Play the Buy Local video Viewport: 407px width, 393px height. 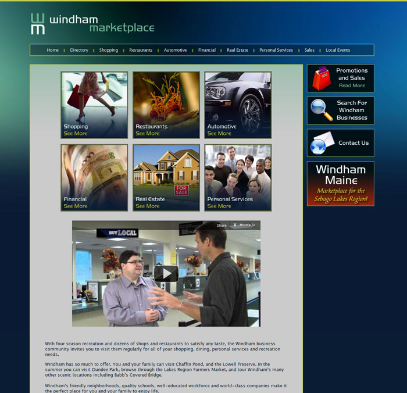click(166, 273)
